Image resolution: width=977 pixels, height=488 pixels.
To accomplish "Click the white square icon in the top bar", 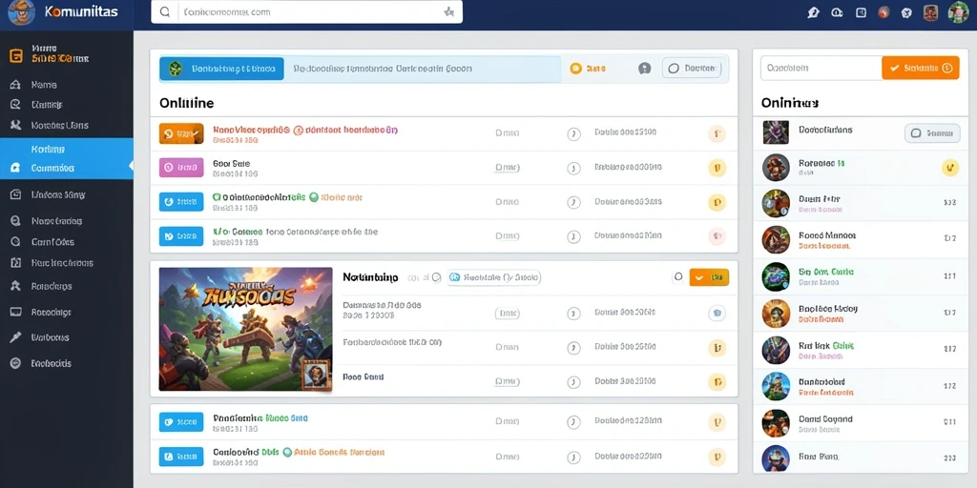I will [862, 11].
